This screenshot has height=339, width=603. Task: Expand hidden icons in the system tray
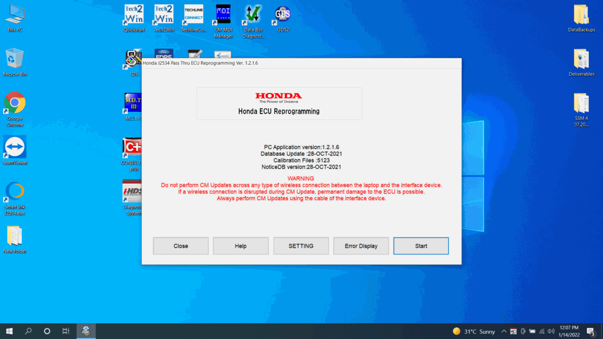coord(503,331)
